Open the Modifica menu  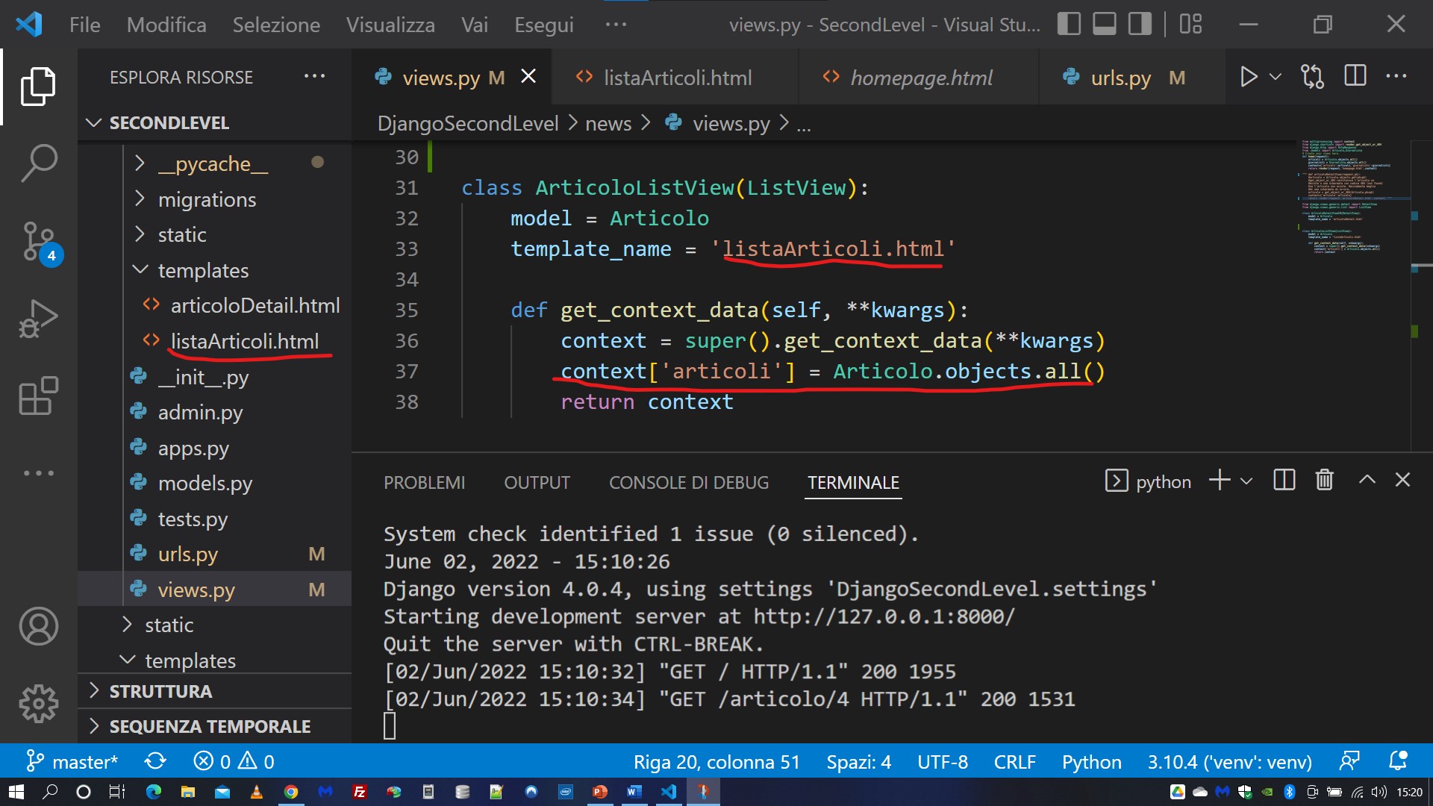click(166, 25)
